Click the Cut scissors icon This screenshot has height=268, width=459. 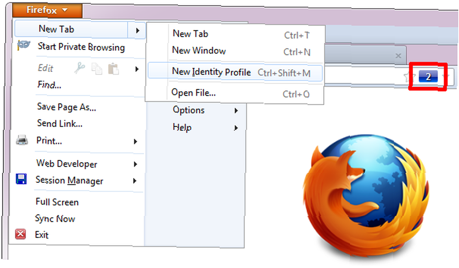pyautogui.click(x=79, y=68)
